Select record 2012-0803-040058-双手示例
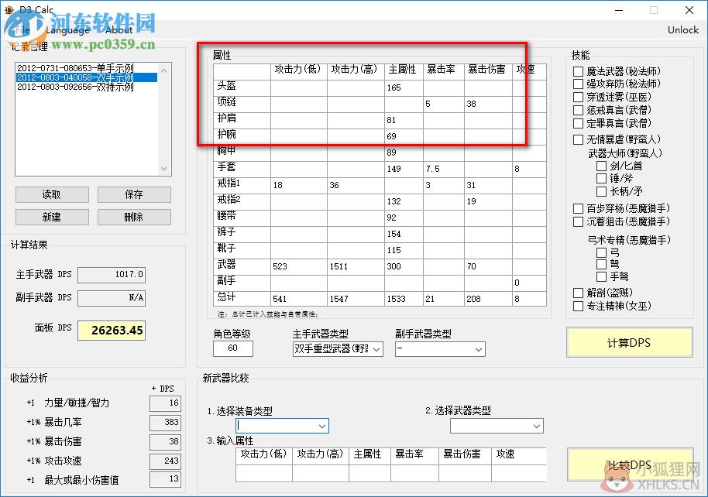This screenshot has width=708, height=497. 87,77
